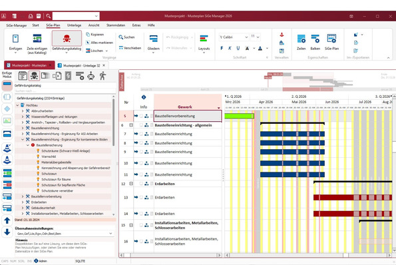Click the diamond milestone sidebar icon
This screenshot has height=265, width=396.
pos(7,109)
